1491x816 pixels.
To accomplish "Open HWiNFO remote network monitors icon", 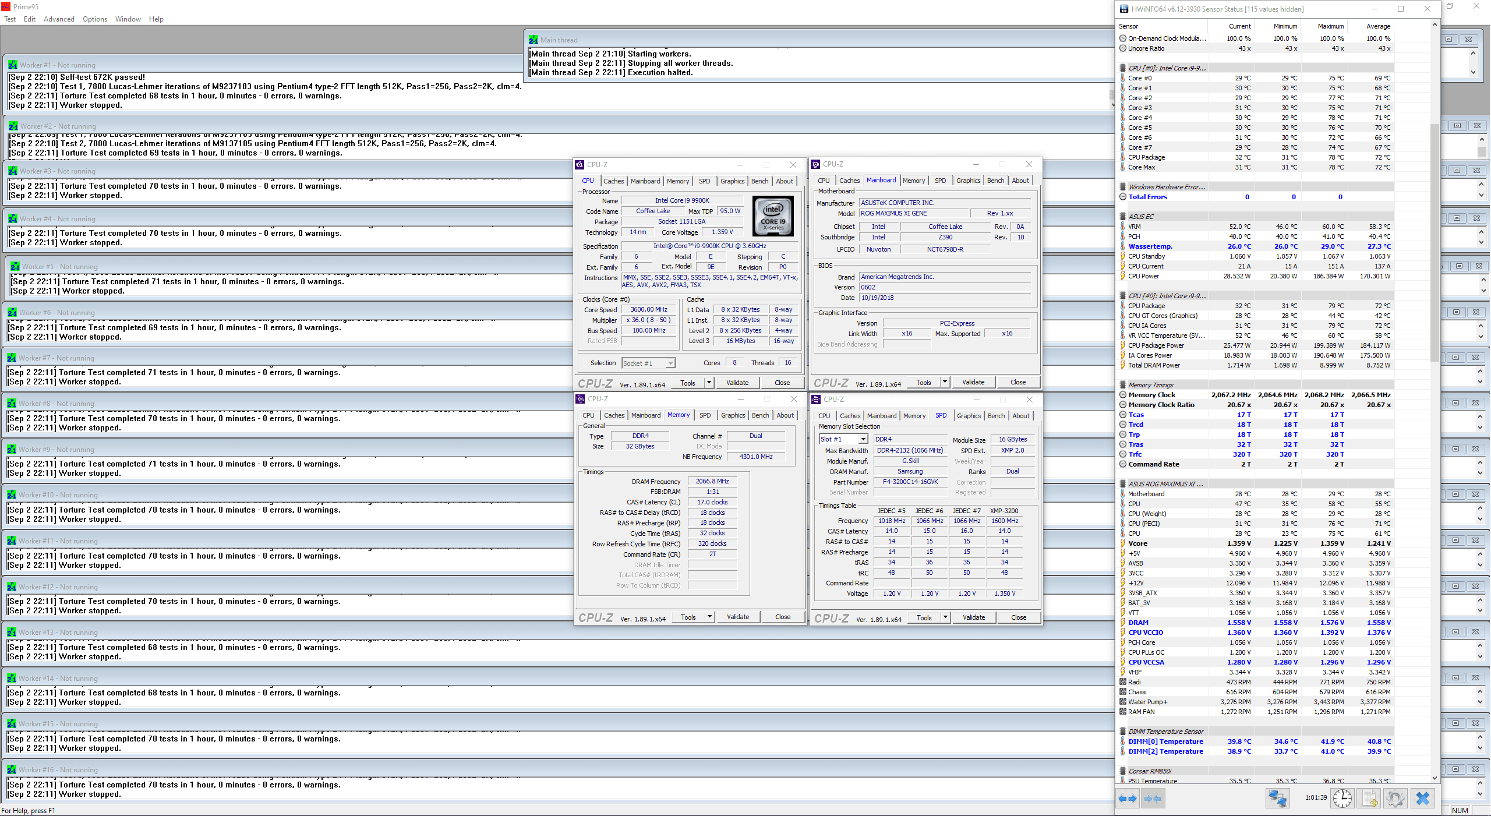I will (x=1278, y=799).
